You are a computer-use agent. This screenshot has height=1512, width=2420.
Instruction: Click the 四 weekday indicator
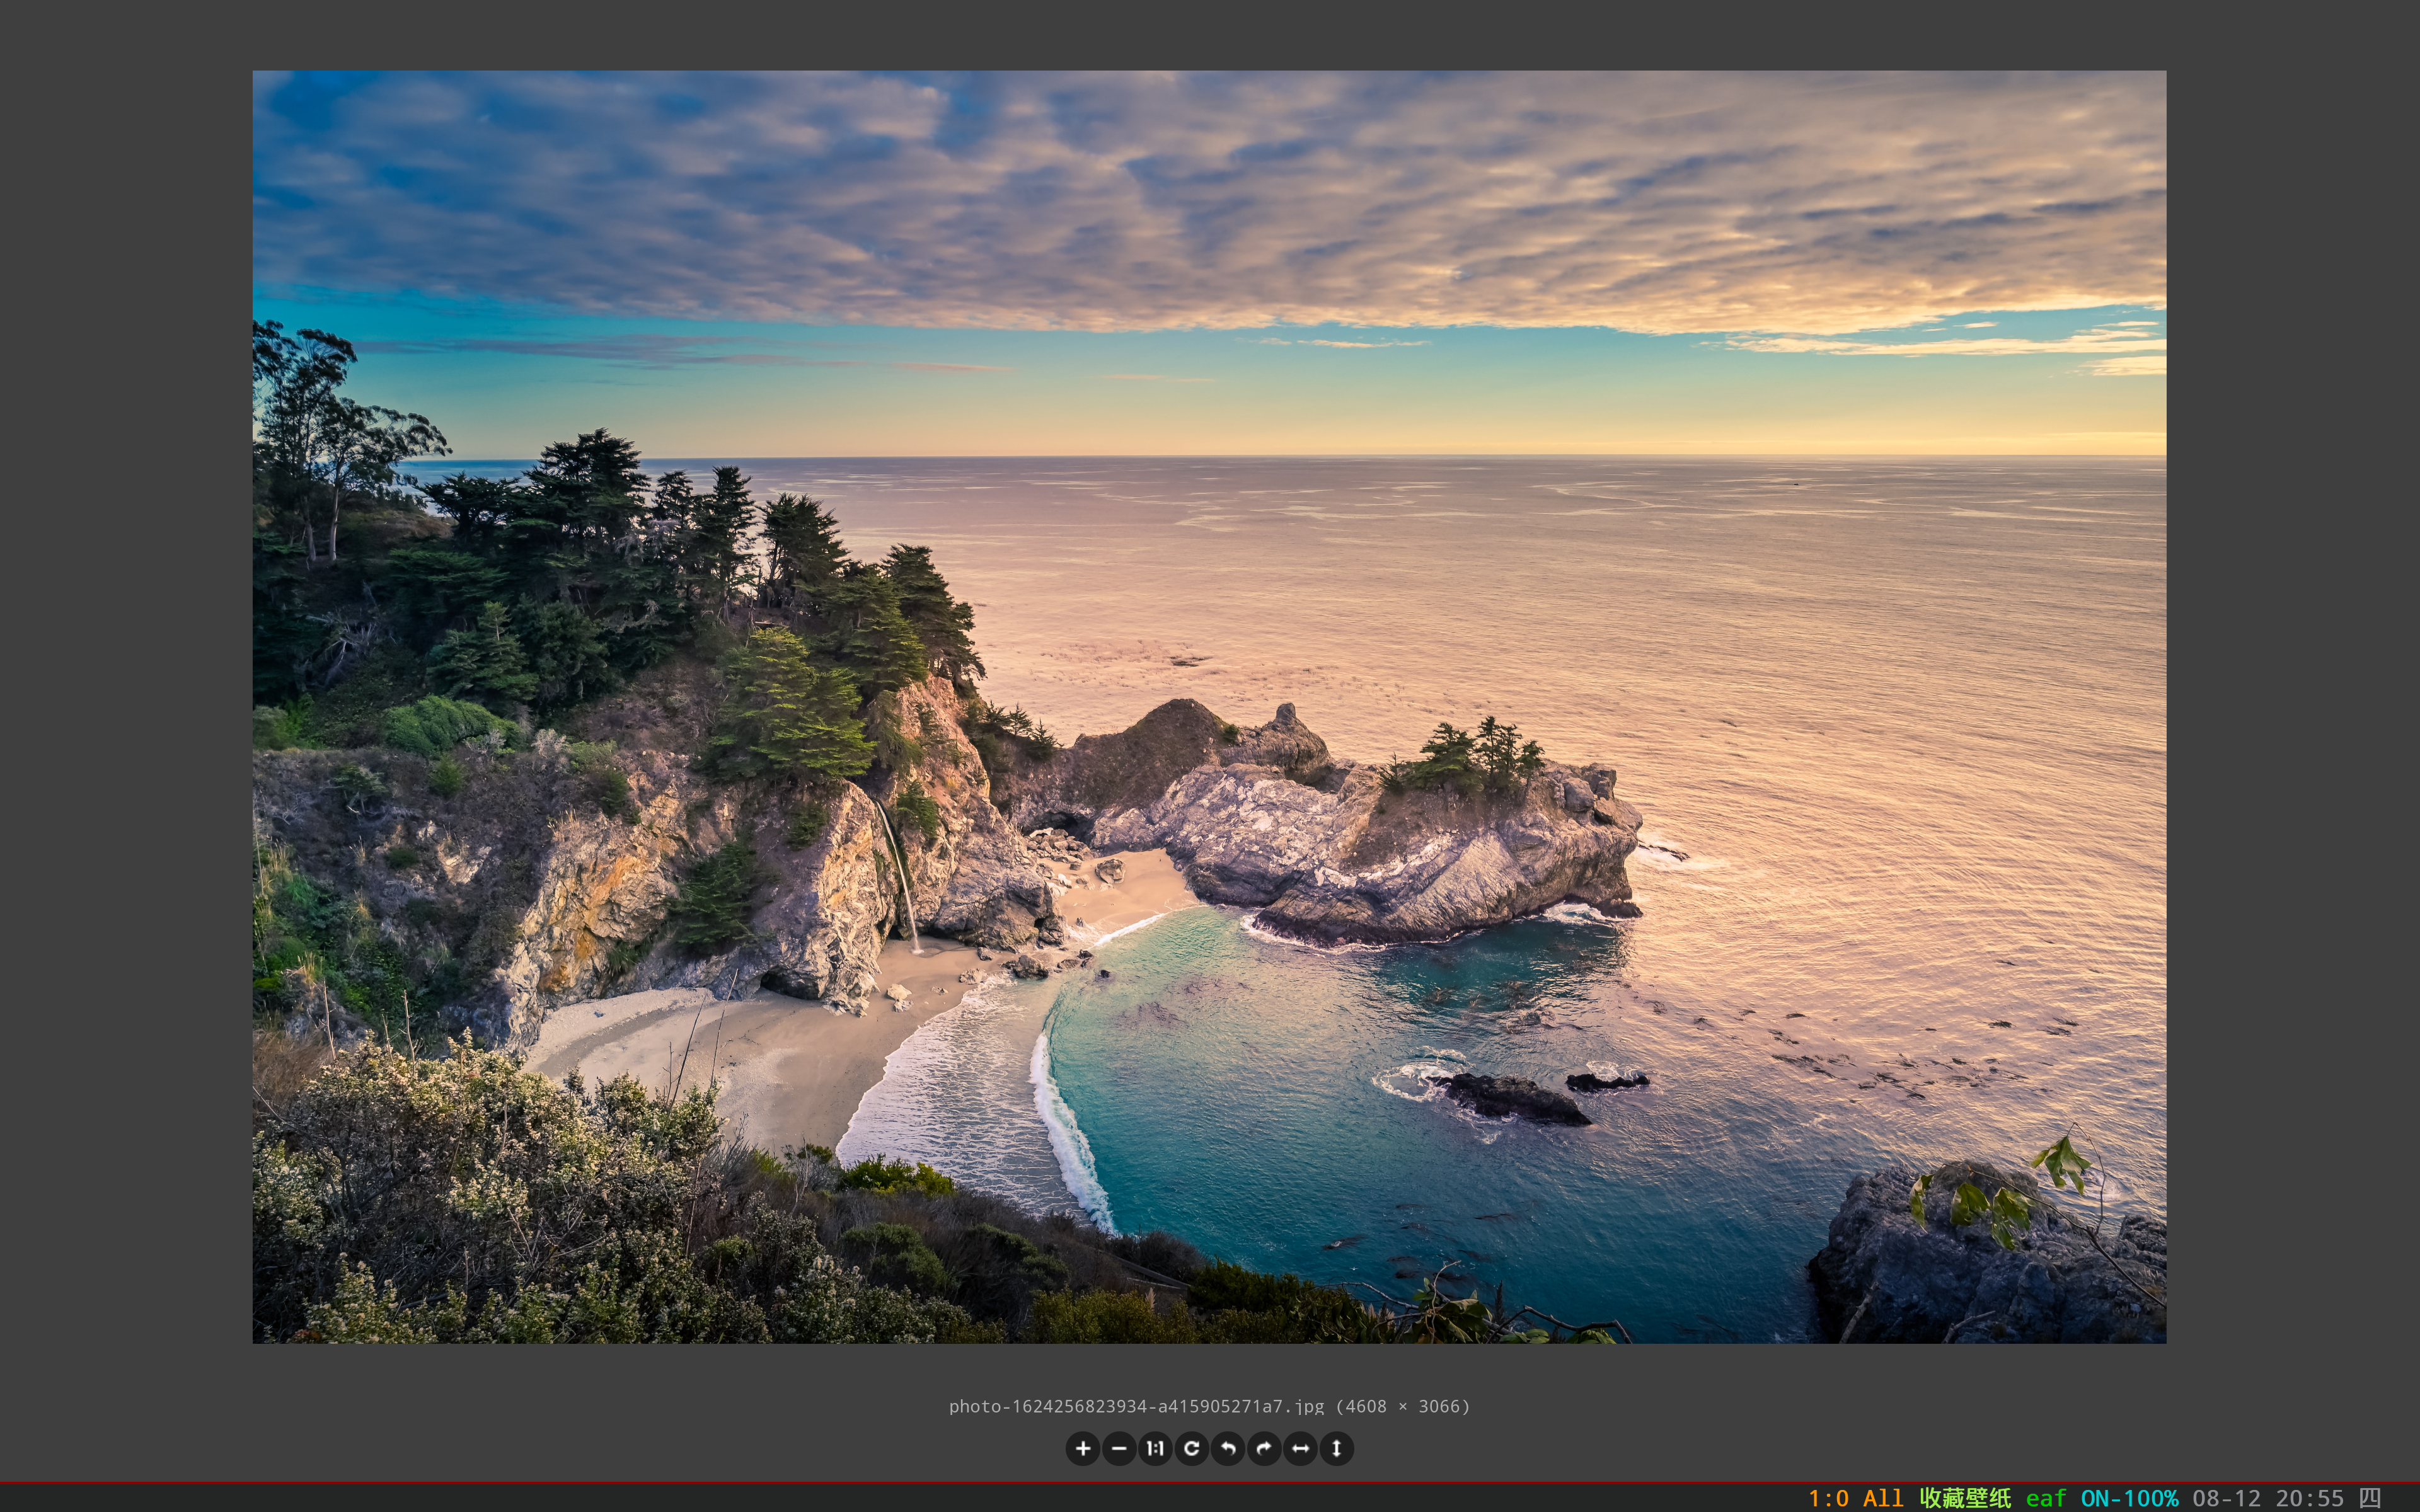pos(2370,1498)
